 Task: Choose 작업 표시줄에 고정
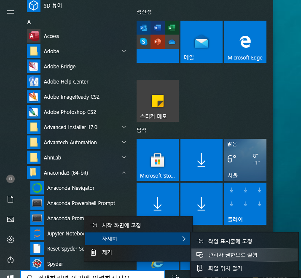pos(245,241)
